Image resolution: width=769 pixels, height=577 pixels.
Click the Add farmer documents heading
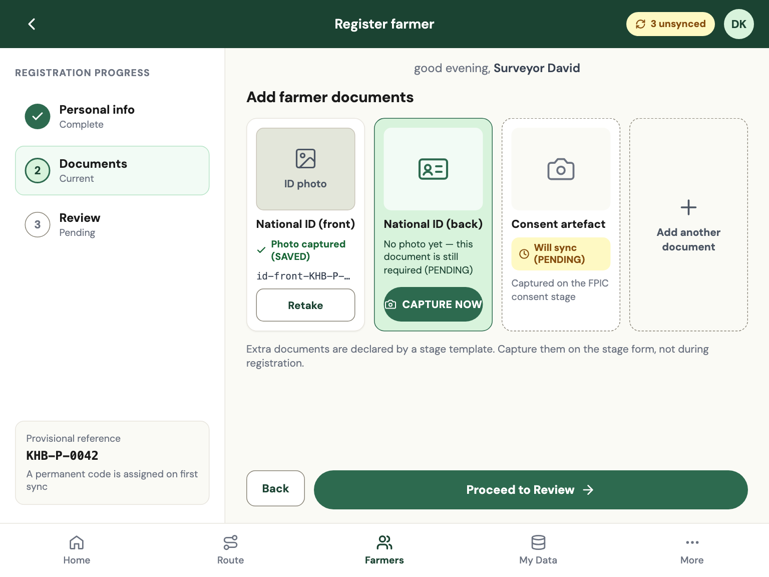[x=330, y=97]
